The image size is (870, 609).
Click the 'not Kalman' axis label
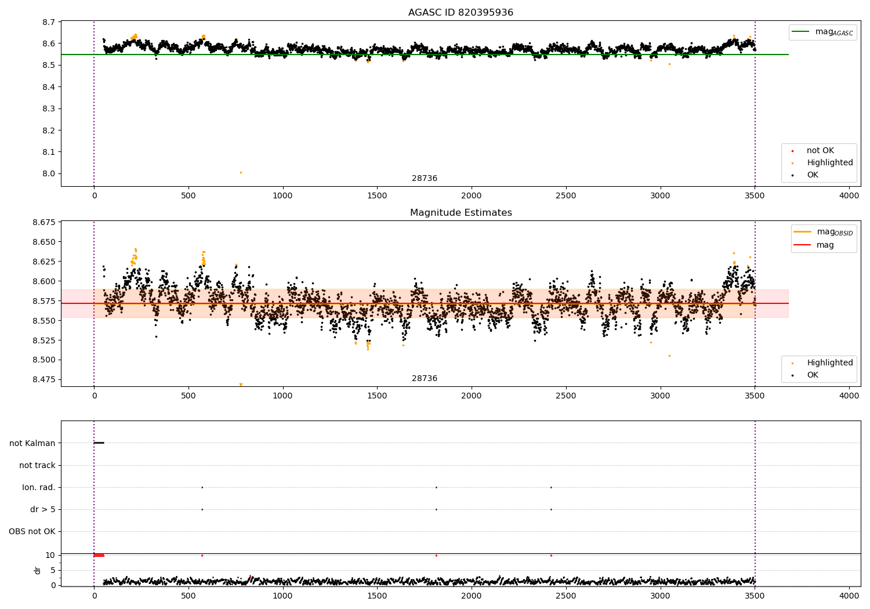[x=32, y=443]
